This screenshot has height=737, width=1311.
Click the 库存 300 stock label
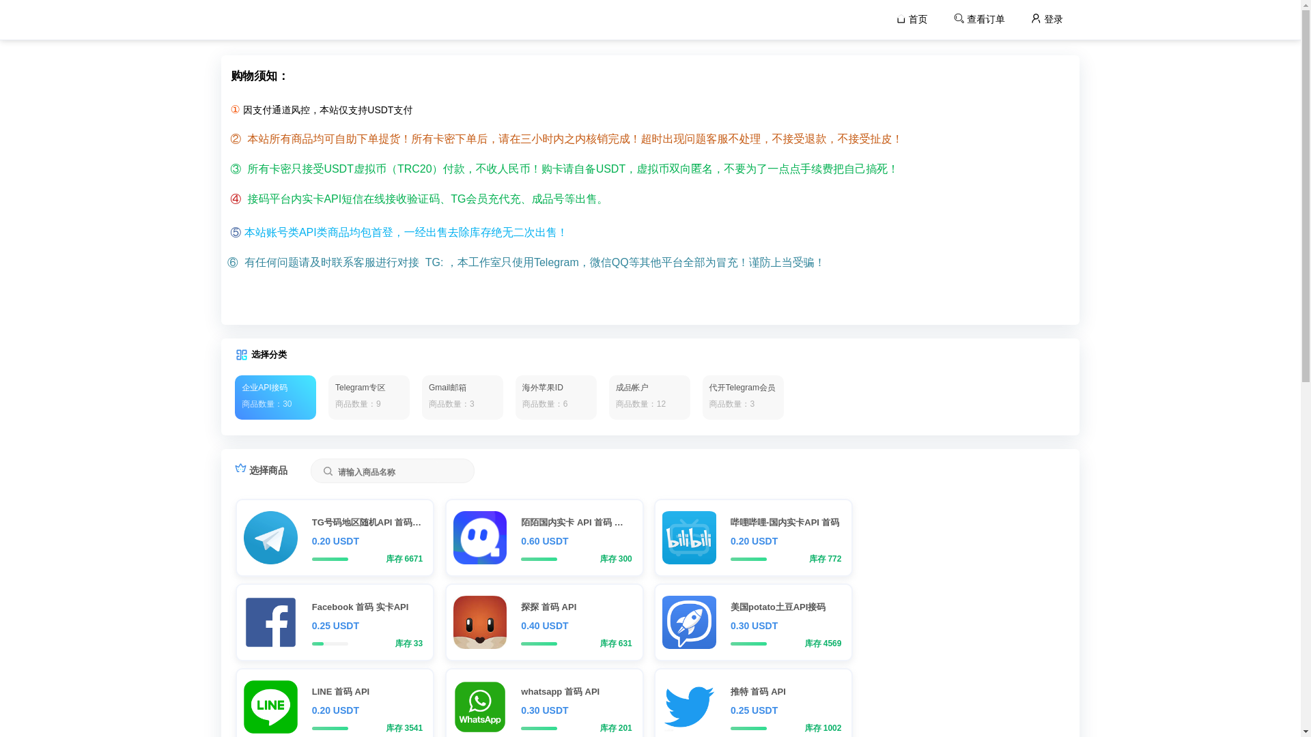pyautogui.click(x=616, y=559)
